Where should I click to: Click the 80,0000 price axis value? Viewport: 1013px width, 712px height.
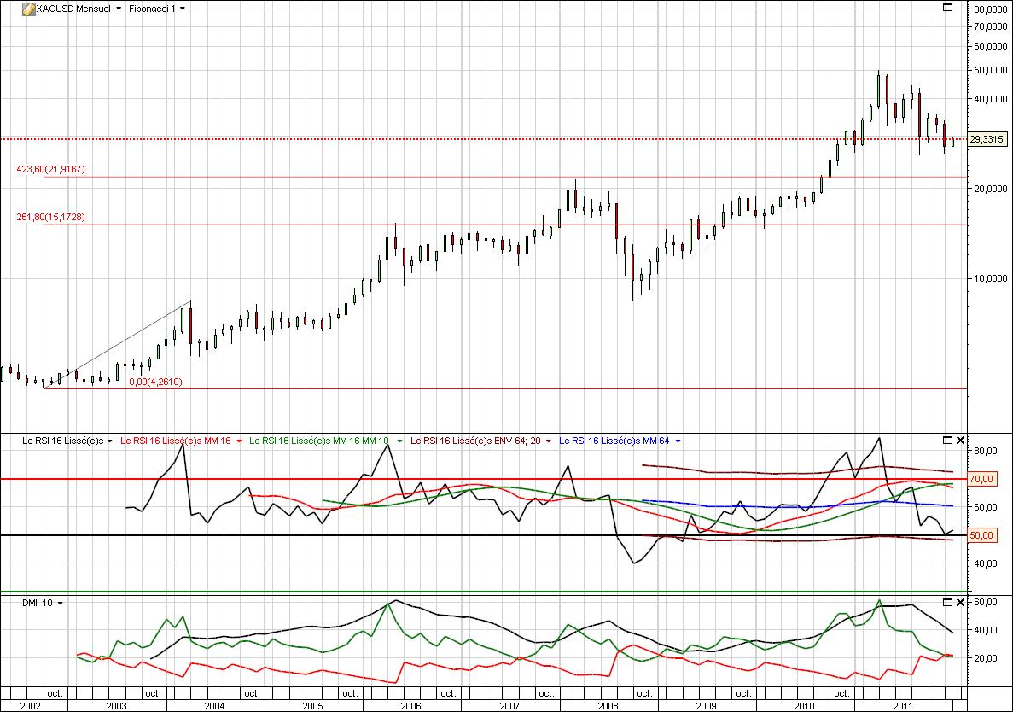point(991,9)
